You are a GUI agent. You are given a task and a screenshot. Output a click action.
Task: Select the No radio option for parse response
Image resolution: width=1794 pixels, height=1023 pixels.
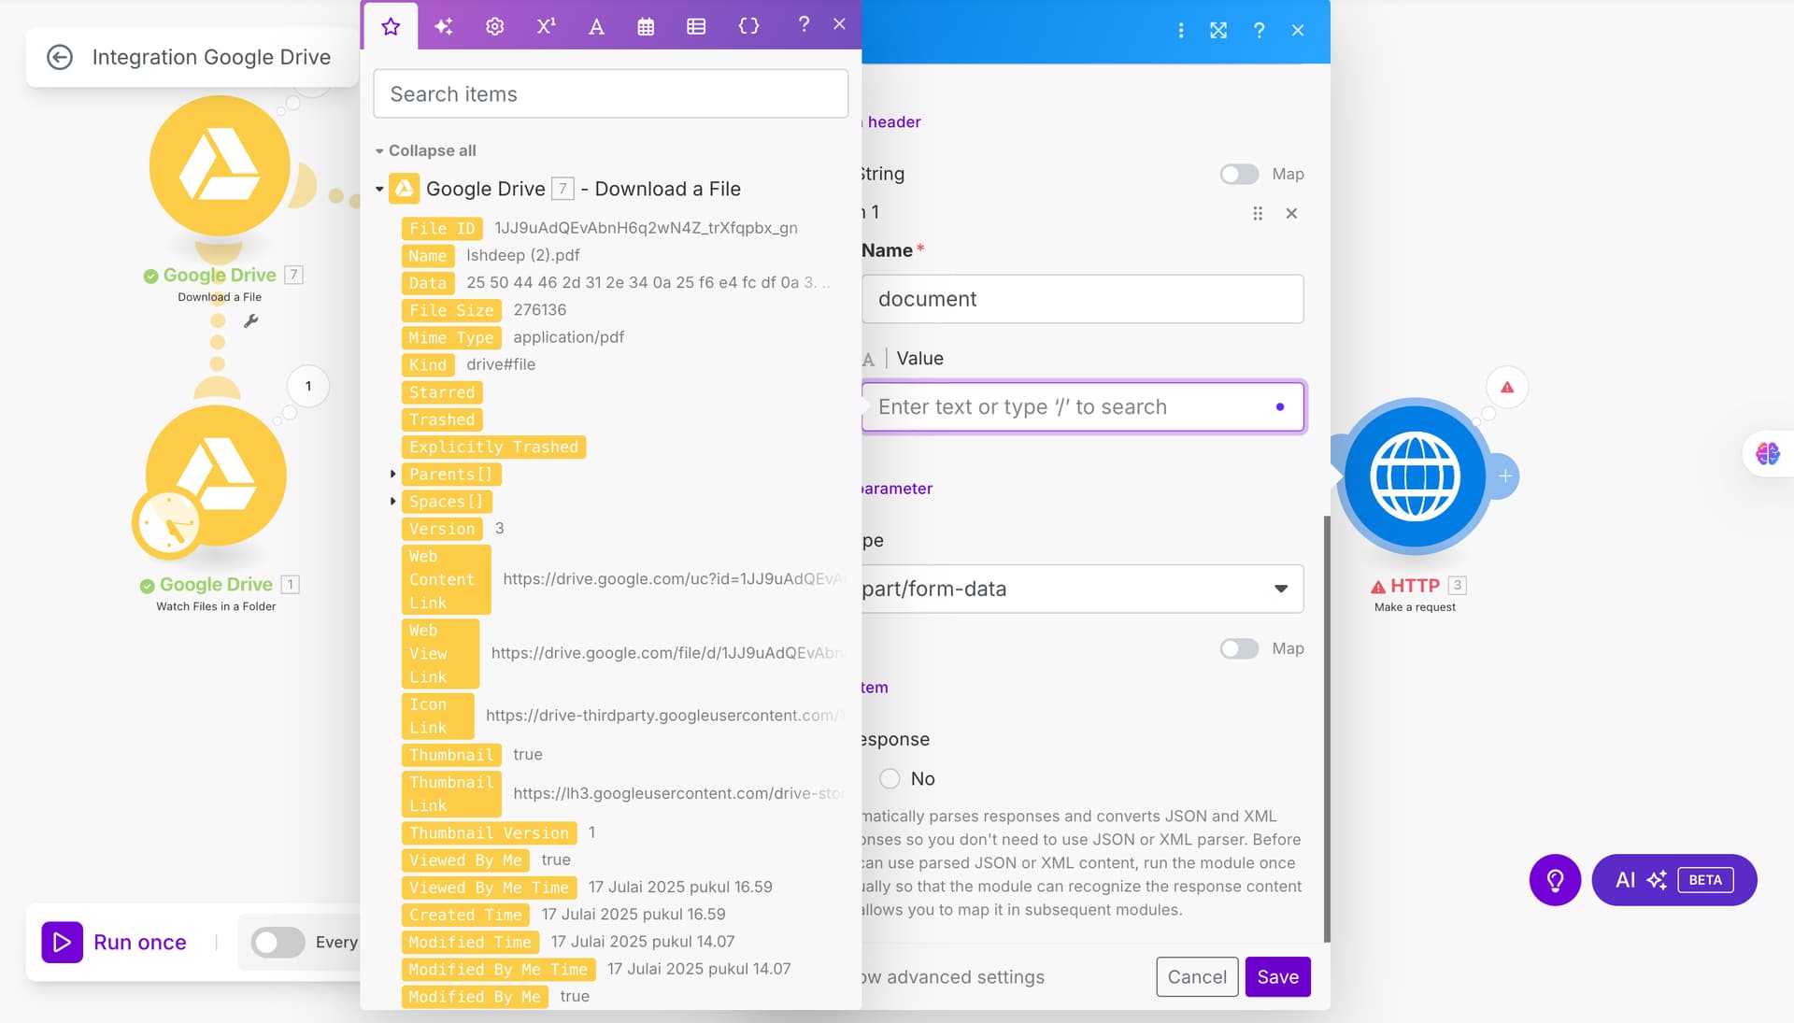click(x=890, y=779)
